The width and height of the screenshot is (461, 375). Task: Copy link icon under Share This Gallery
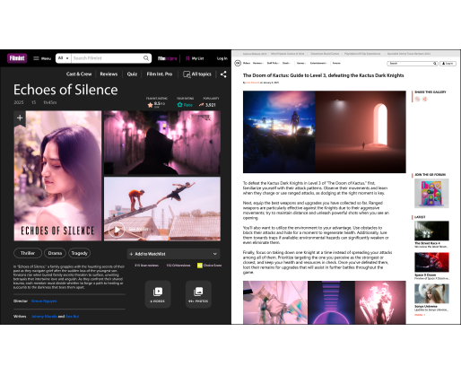[417, 99]
